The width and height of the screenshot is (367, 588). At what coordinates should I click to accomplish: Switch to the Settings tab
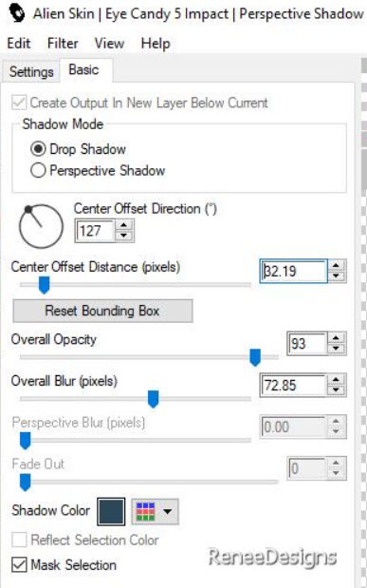pos(31,71)
